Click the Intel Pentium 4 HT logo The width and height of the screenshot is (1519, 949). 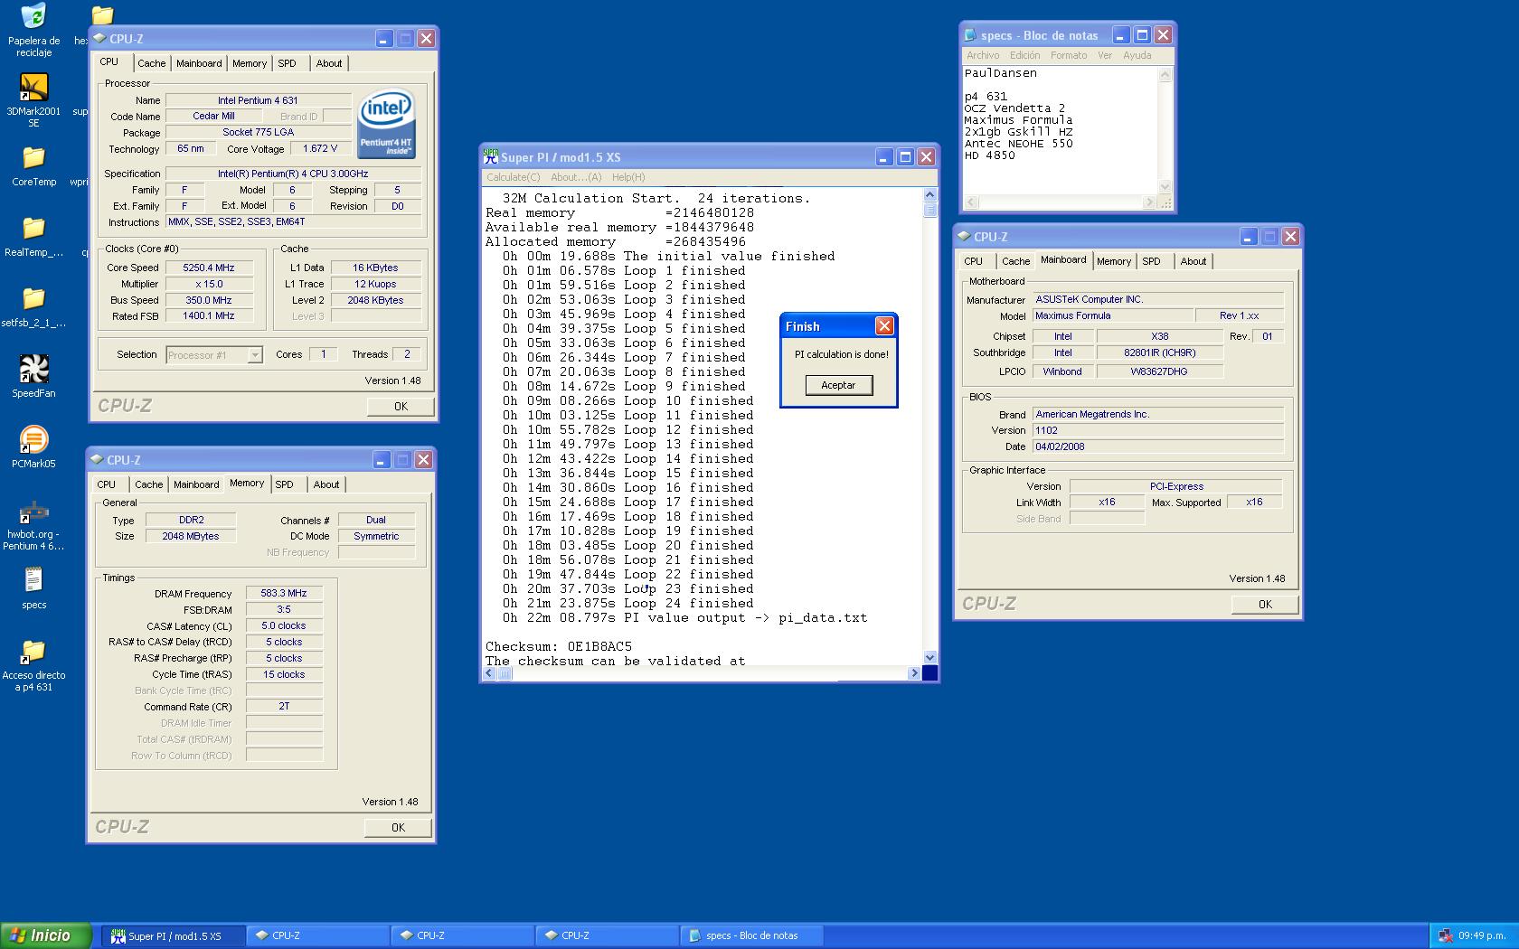(x=387, y=122)
